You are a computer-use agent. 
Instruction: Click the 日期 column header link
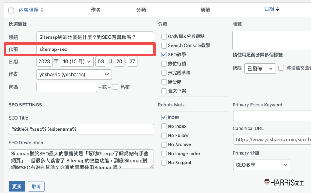coord(269,9)
